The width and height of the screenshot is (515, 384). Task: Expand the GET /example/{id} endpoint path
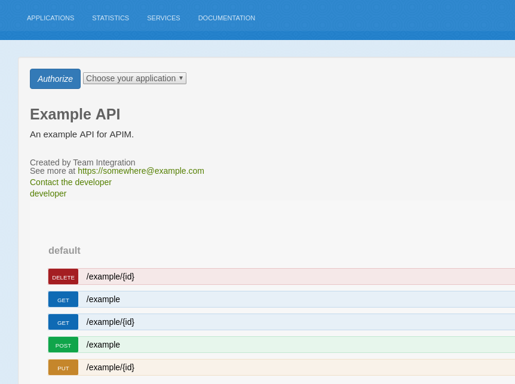pos(111,322)
